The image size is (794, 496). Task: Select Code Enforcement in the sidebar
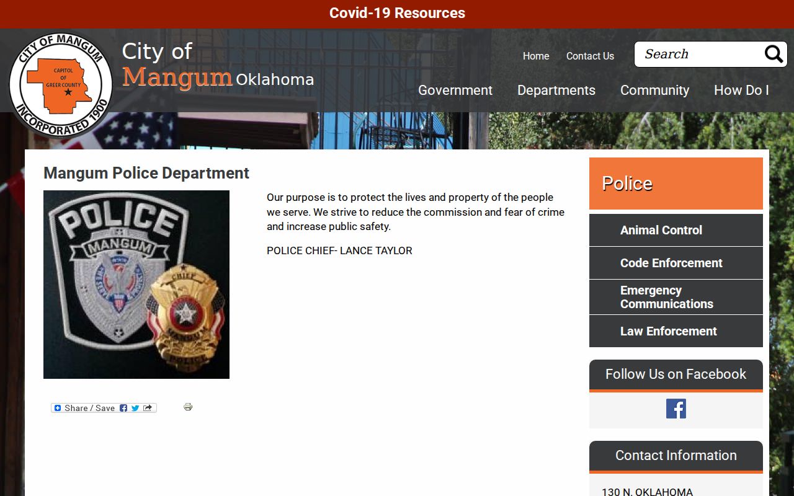point(676,263)
